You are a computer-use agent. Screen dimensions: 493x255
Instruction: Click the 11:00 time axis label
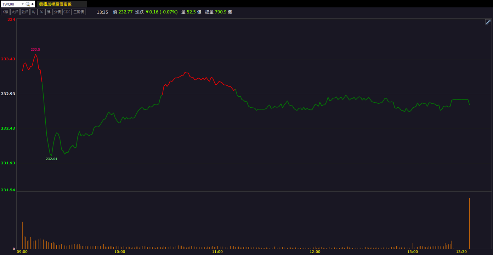[217, 252]
